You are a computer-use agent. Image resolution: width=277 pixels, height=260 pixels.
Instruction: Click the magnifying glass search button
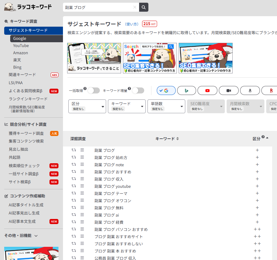[x=144, y=7]
